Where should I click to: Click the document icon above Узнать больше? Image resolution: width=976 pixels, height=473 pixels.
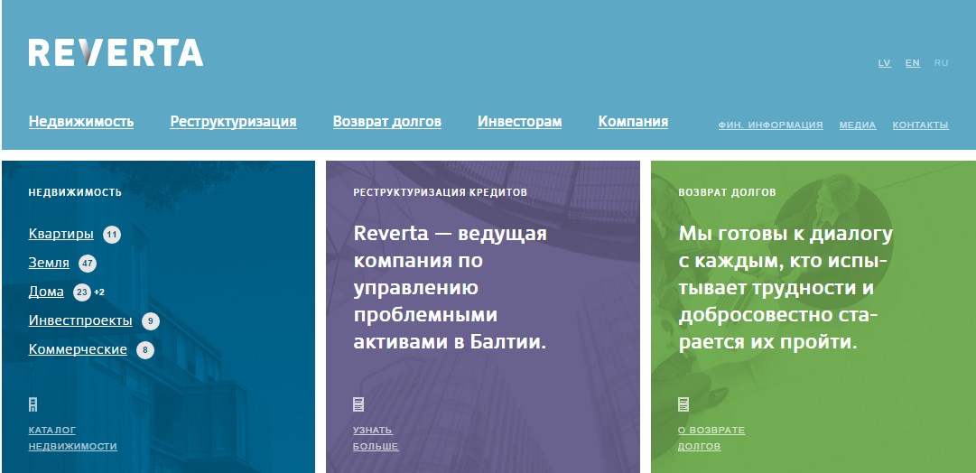click(358, 404)
